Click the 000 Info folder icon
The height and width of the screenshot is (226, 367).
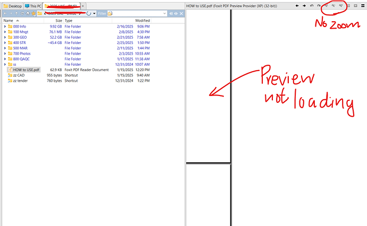[x=10, y=27]
